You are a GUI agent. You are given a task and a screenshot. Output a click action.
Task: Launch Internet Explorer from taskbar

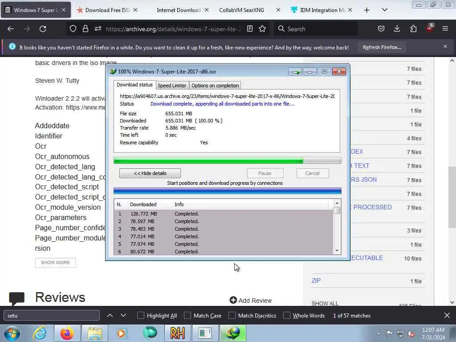(x=40, y=333)
